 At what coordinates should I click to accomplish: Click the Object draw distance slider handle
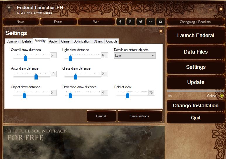point(24,95)
